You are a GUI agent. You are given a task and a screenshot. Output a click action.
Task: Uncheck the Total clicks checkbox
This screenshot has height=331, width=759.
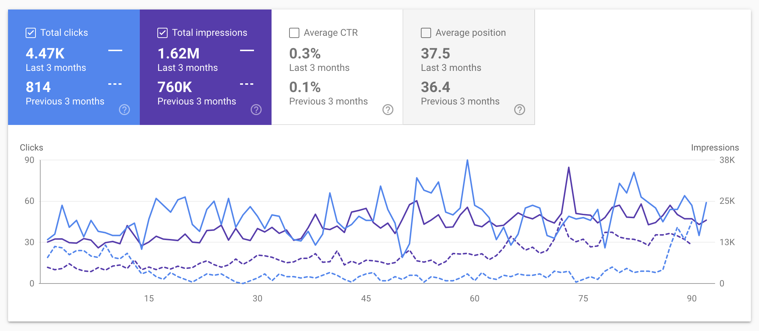coord(30,33)
